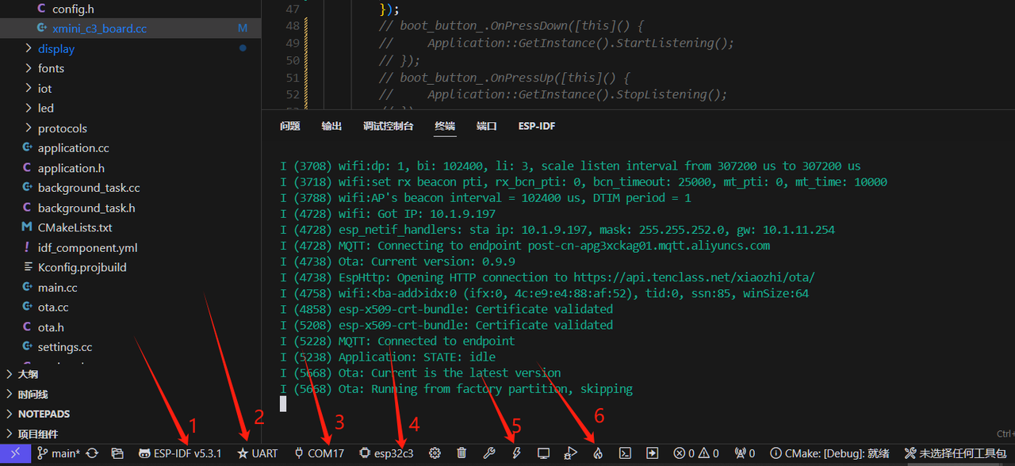The width and height of the screenshot is (1015, 466).
Task: Expand the 大纲 outline section
Action: tap(28, 374)
